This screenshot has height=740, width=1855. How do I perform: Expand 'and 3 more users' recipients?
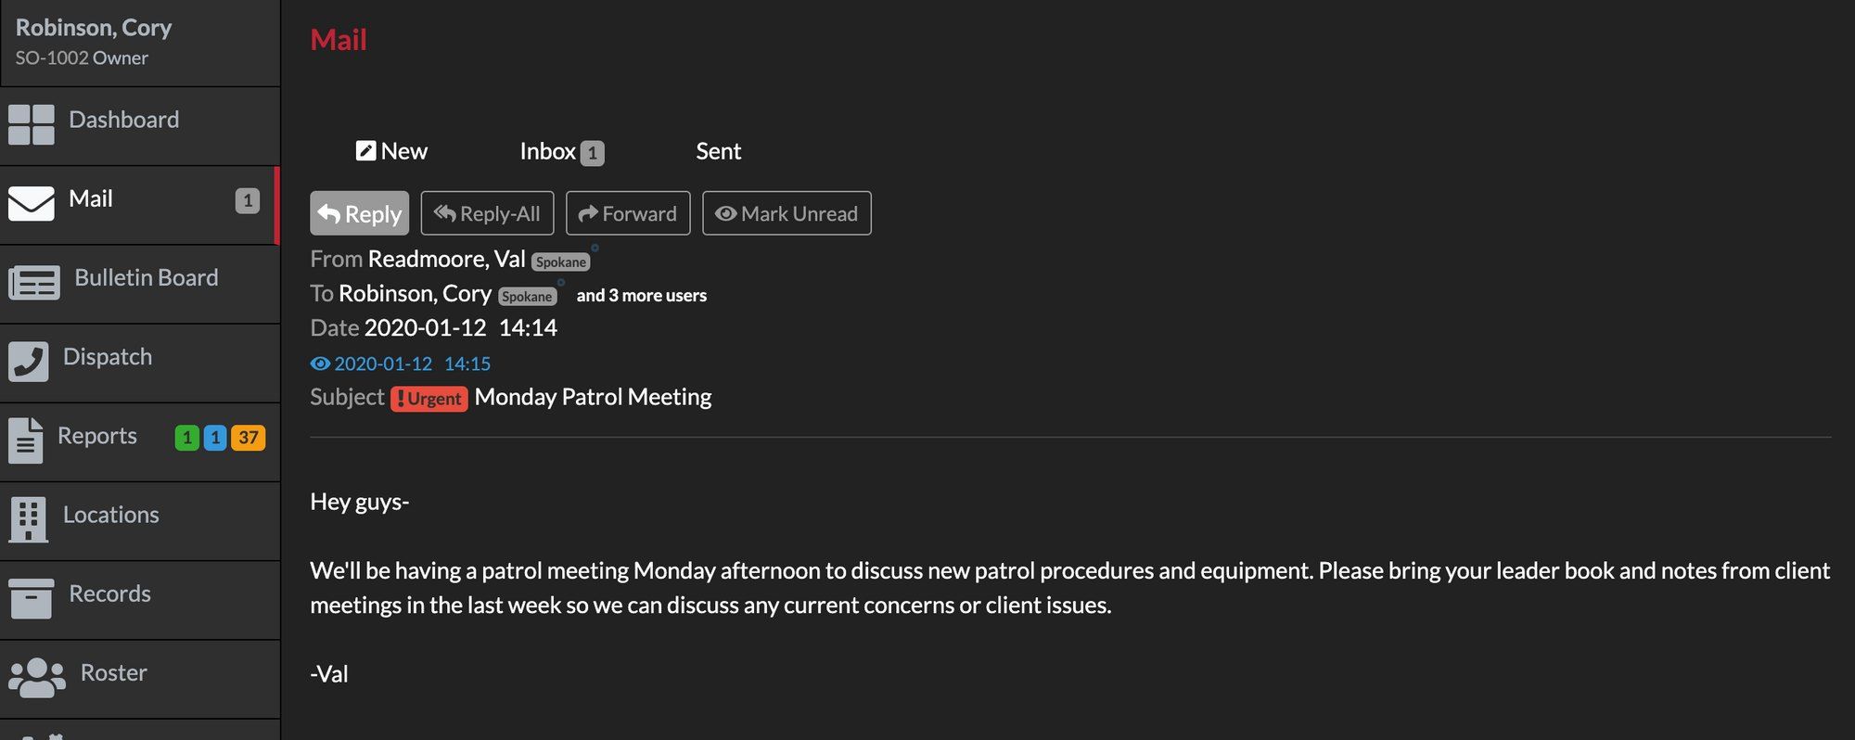tap(641, 295)
